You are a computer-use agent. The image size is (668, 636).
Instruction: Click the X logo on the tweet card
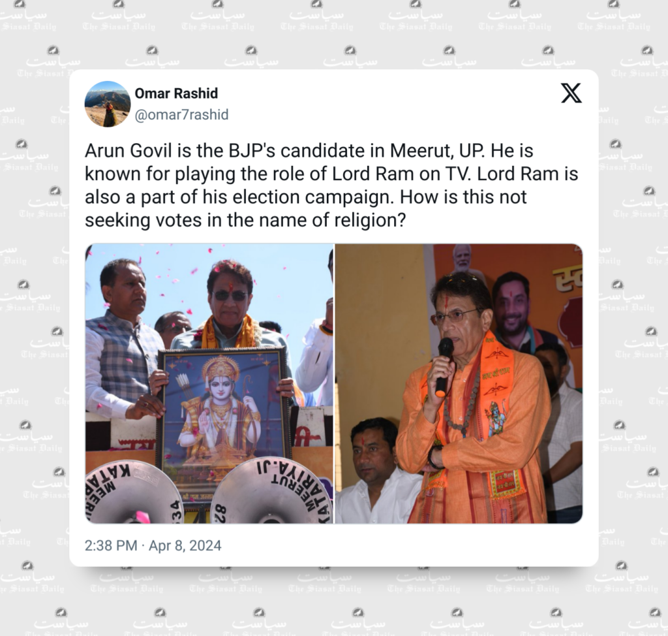571,93
